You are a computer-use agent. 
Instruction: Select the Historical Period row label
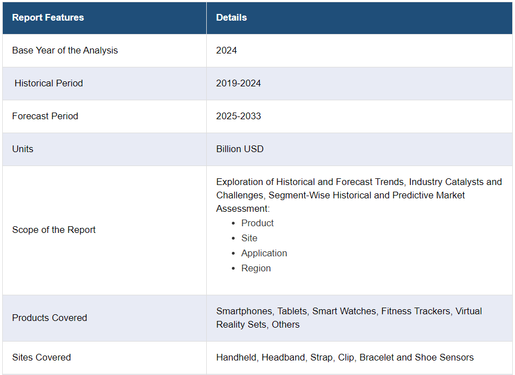point(48,84)
